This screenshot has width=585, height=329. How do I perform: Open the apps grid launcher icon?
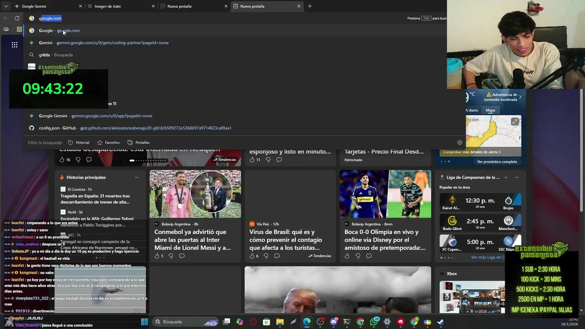[x=15, y=45]
